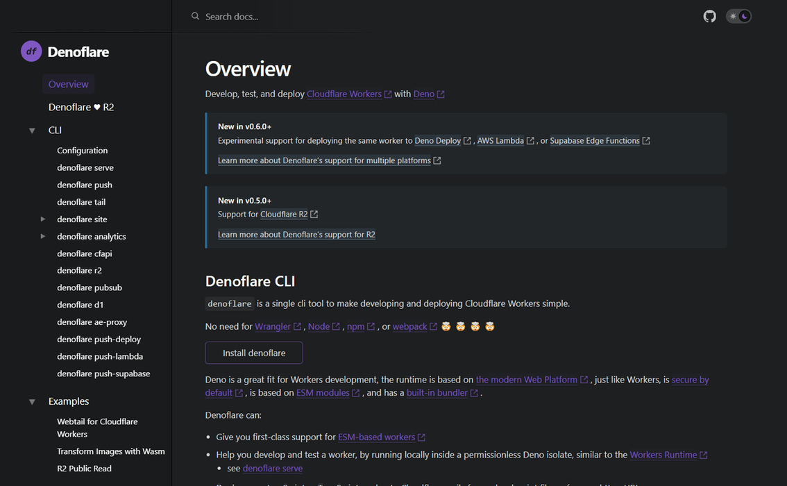
Task: Open denoflare r2 sidebar page
Action: coord(79,270)
